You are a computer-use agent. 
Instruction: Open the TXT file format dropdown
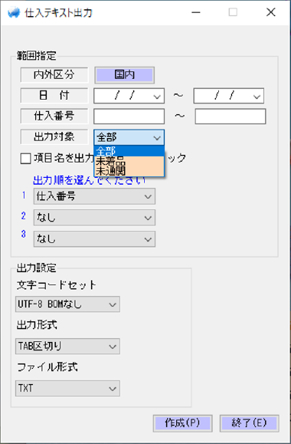tap(67, 388)
